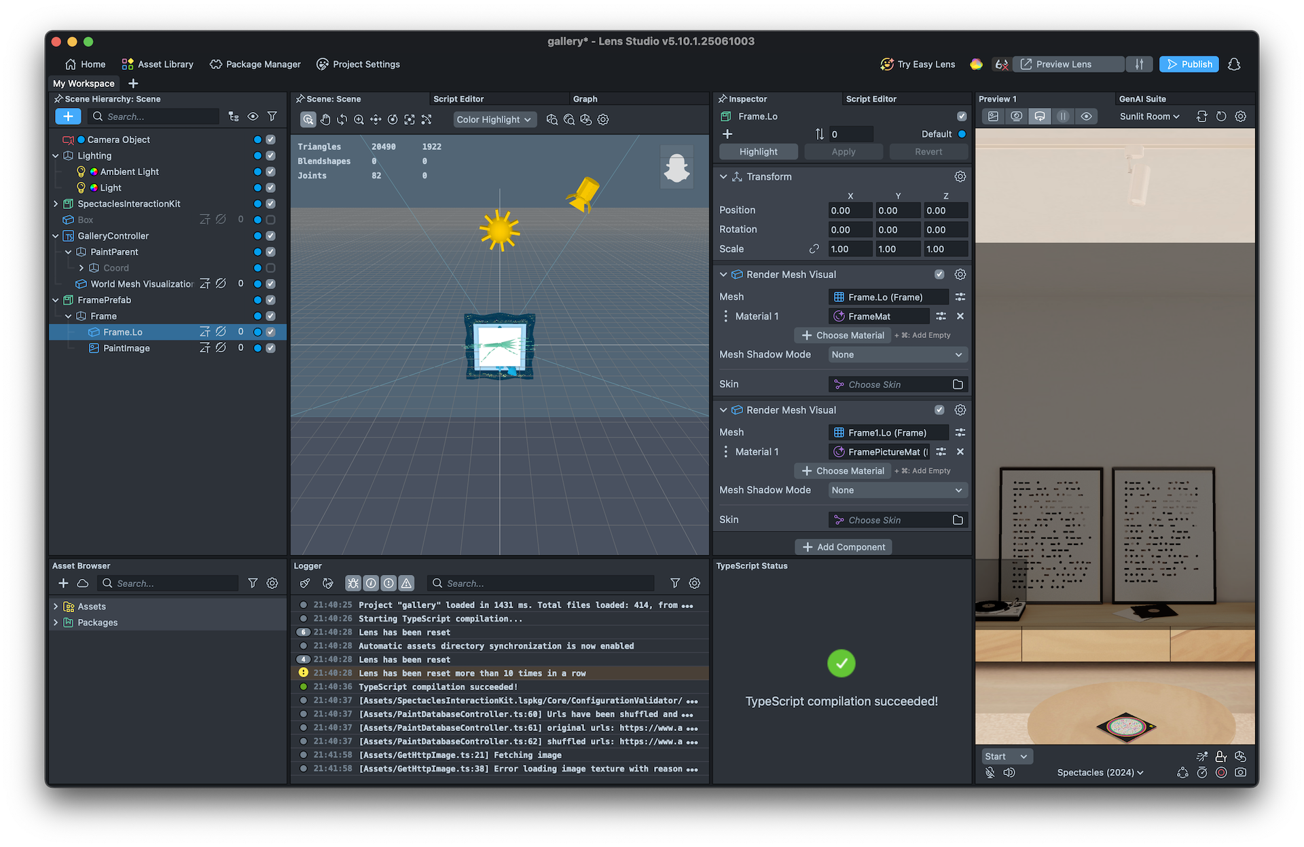
Task: Open Color Highlight dropdown
Action: tap(494, 119)
